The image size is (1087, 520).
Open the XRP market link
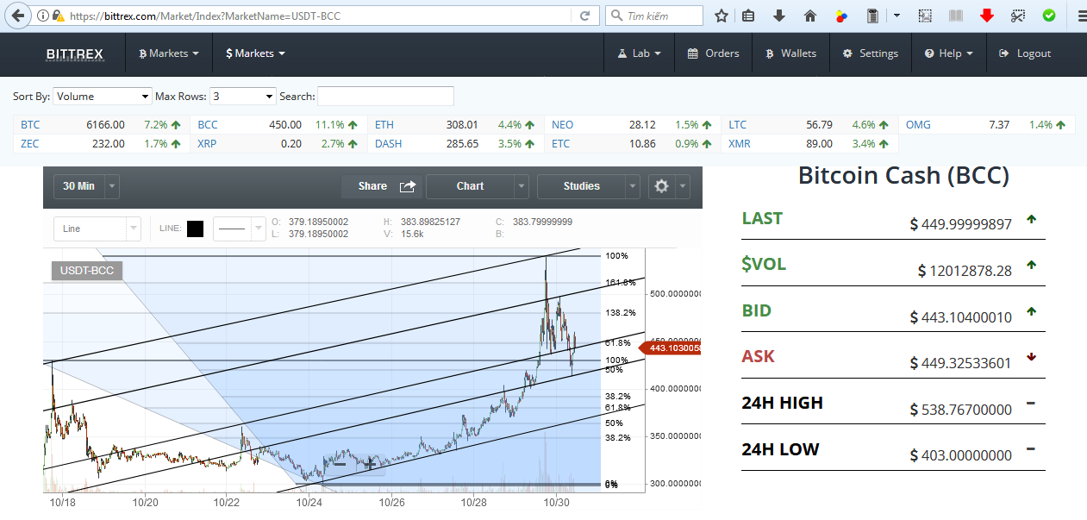[207, 144]
